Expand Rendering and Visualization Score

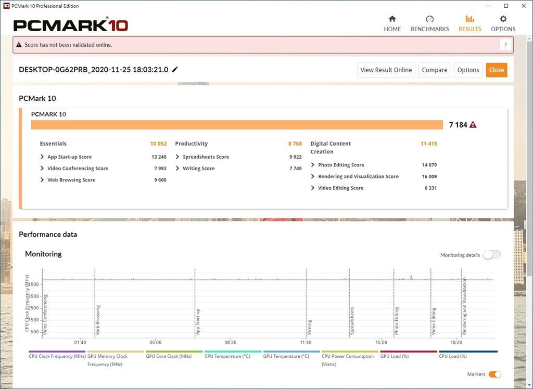click(x=313, y=176)
